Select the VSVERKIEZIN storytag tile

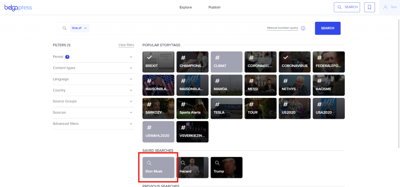tap(192, 132)
